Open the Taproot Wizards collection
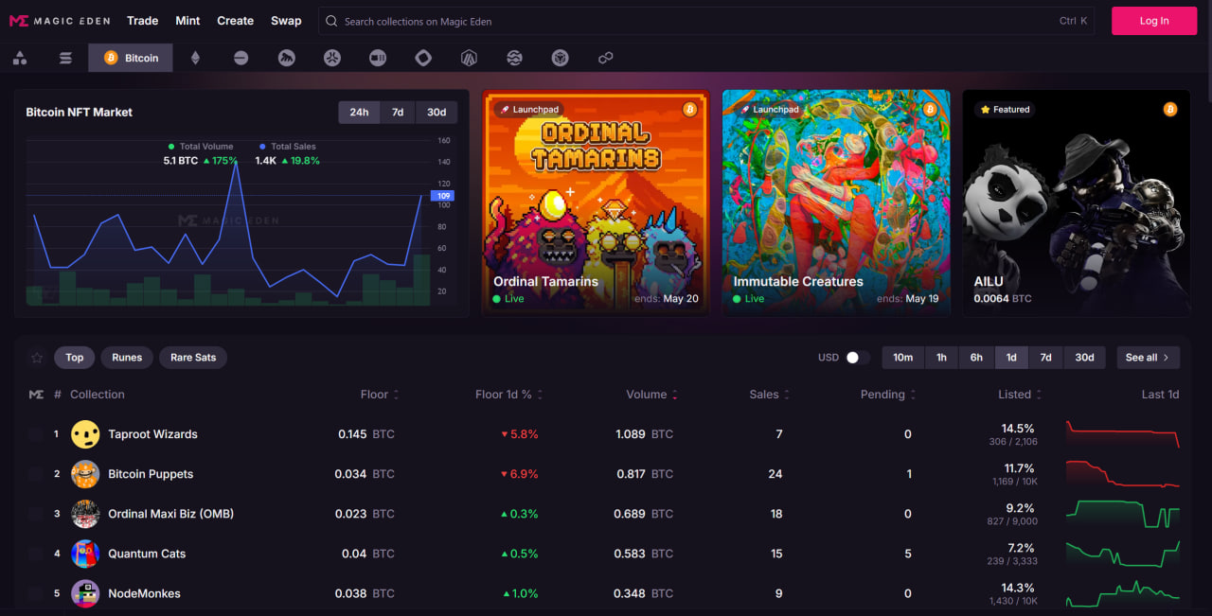Viewport: 1212px width, 616px height. (152, 434)
